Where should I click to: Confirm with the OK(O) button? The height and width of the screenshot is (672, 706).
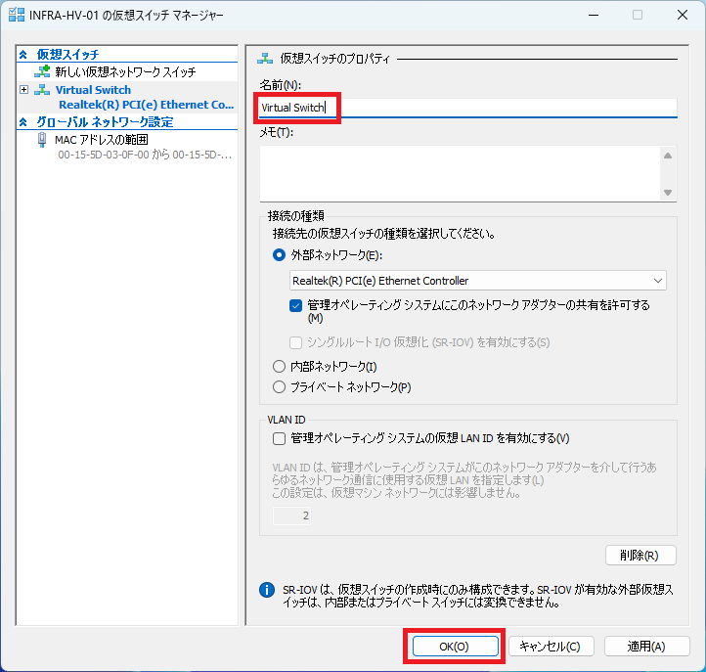(456, 647)
